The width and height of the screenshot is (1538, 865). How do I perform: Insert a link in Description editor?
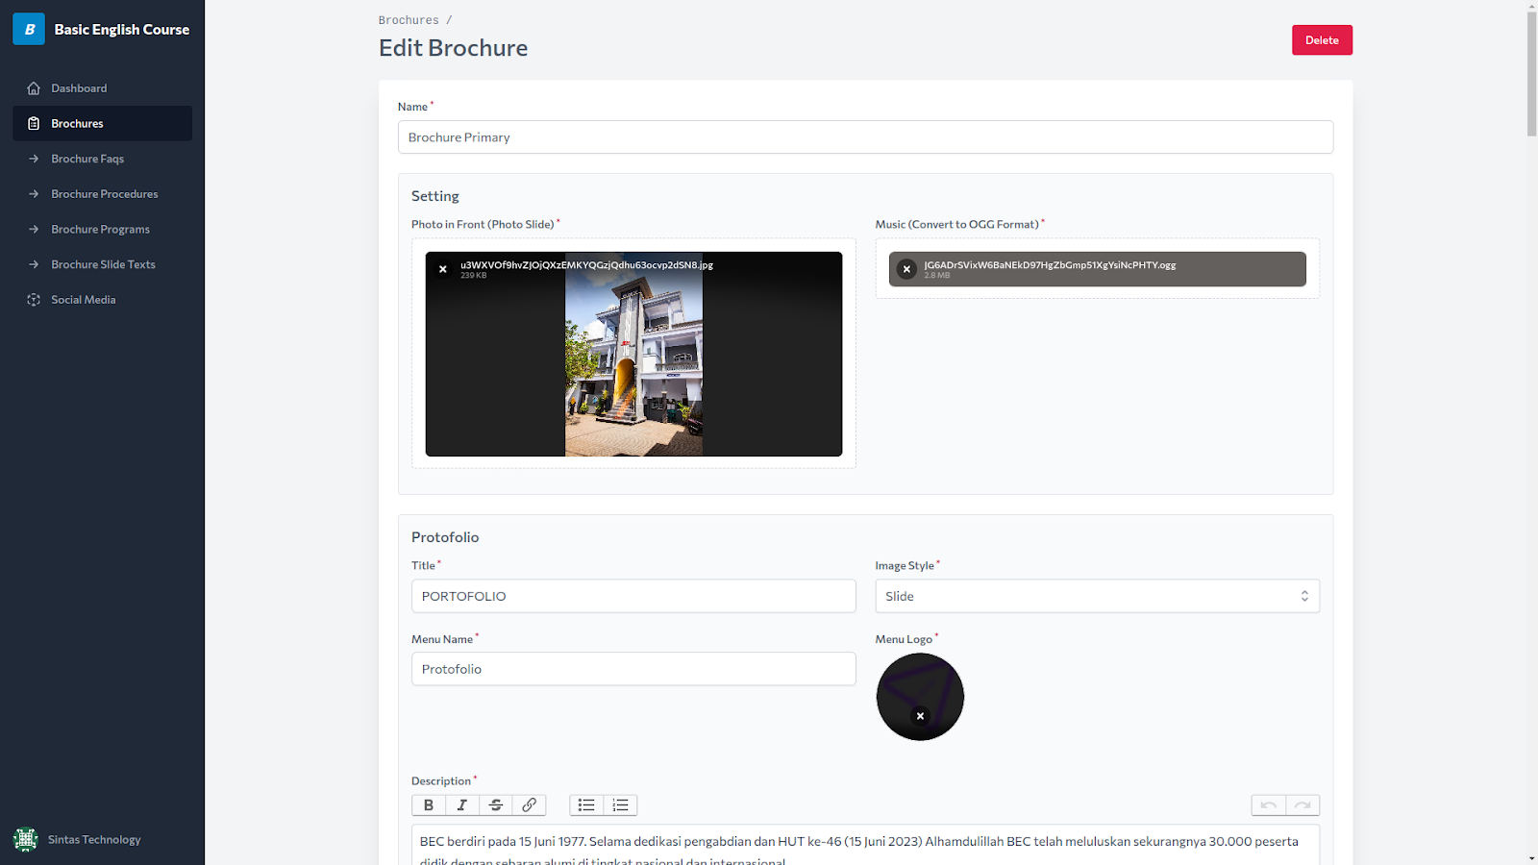tap(530, 805)
